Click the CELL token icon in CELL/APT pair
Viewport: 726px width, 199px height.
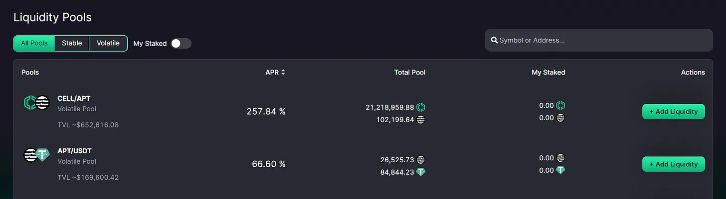point(29,103)
